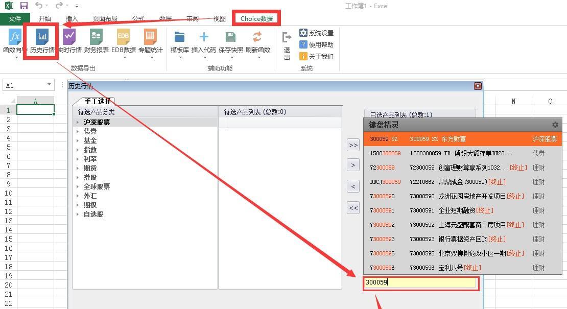Open the Name Box dropdown arrow
The width and height of the screenshot is (567, 309).
pyautogui.click(x=49, y=85)
